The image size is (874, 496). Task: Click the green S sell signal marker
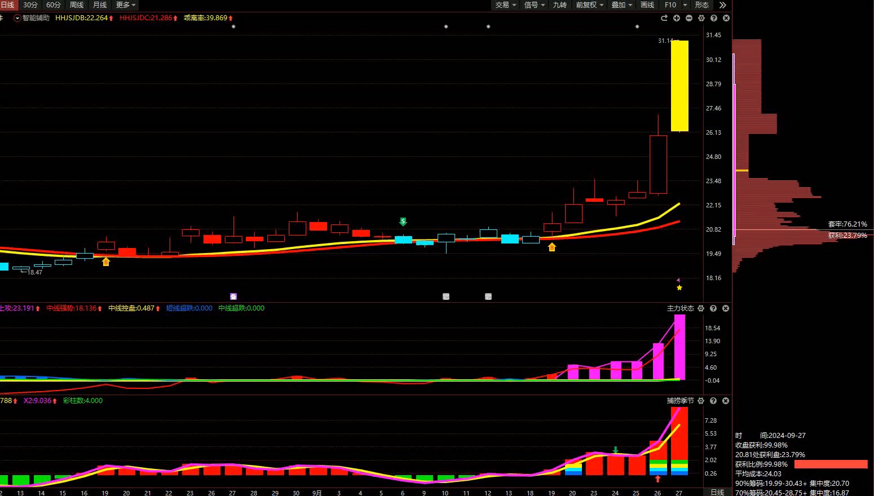tap(403, 222)
